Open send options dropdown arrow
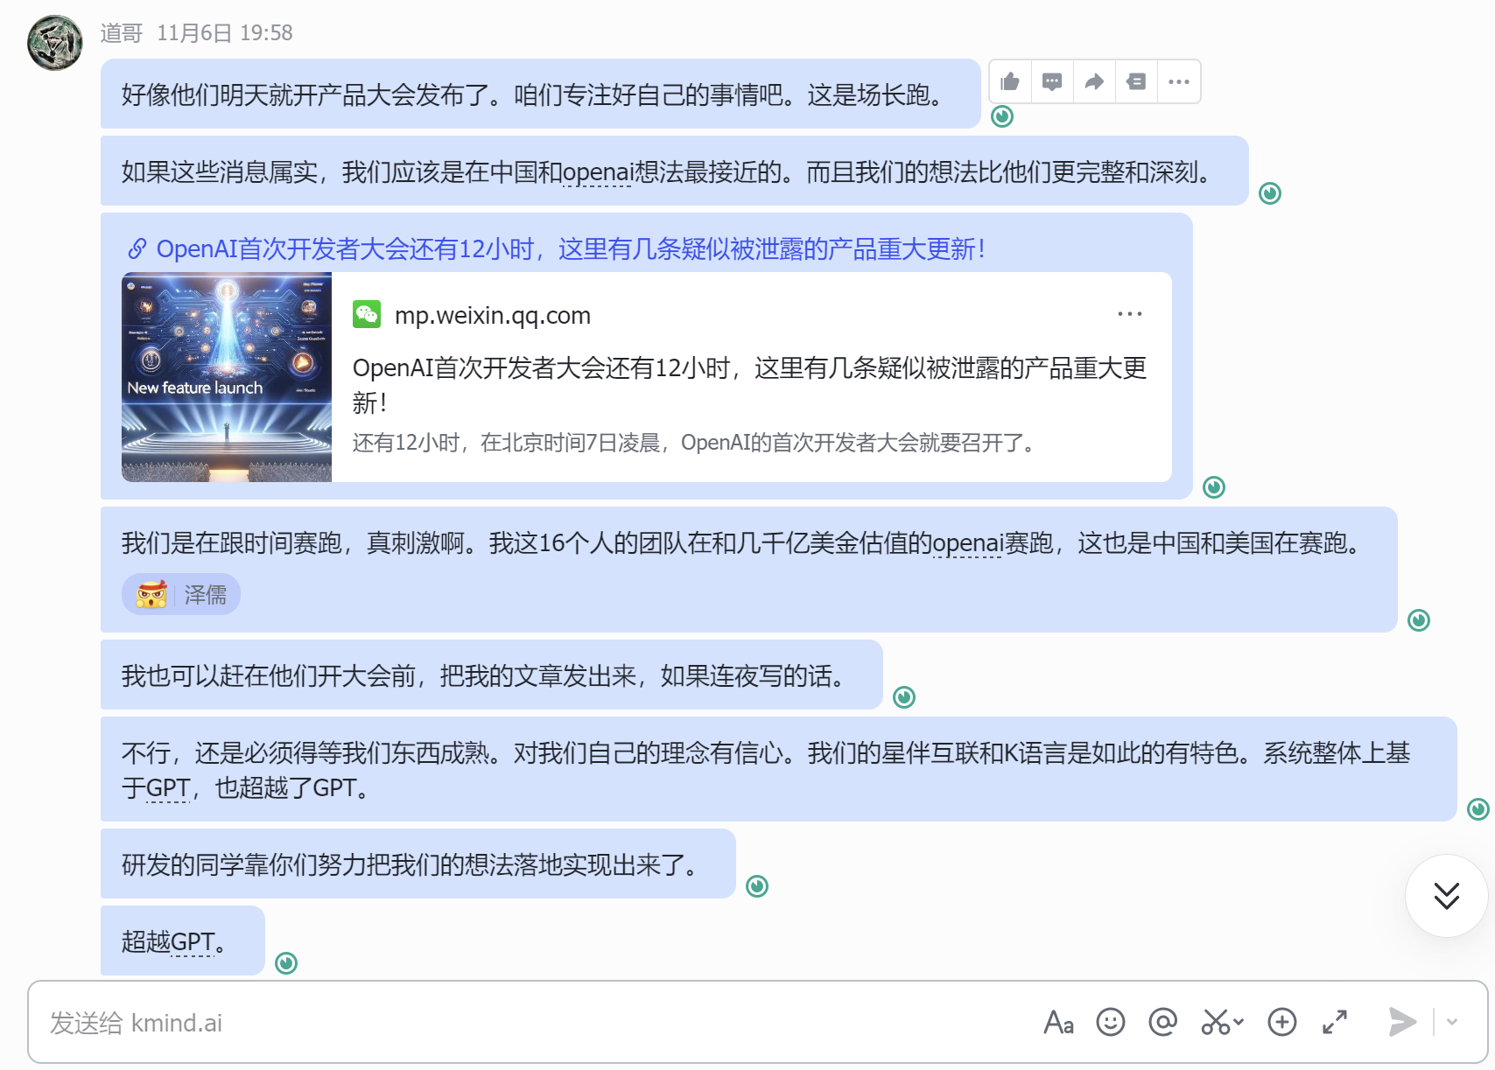The image size is (1495, 1070). [1452, 1022]
